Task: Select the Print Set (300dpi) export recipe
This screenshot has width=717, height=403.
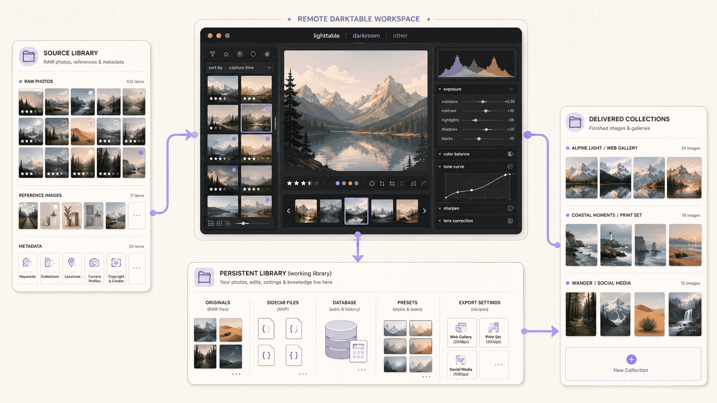Action: click(x=494, y=333)
